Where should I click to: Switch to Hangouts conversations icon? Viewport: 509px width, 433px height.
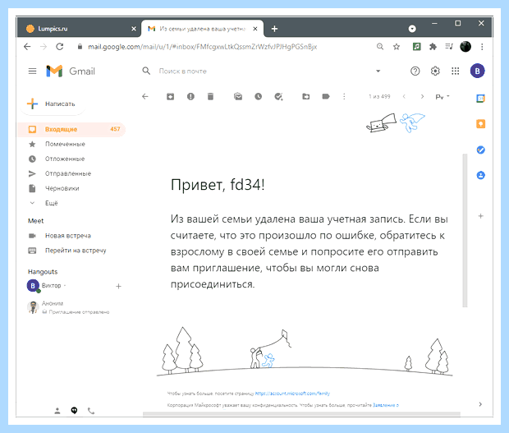75,411
